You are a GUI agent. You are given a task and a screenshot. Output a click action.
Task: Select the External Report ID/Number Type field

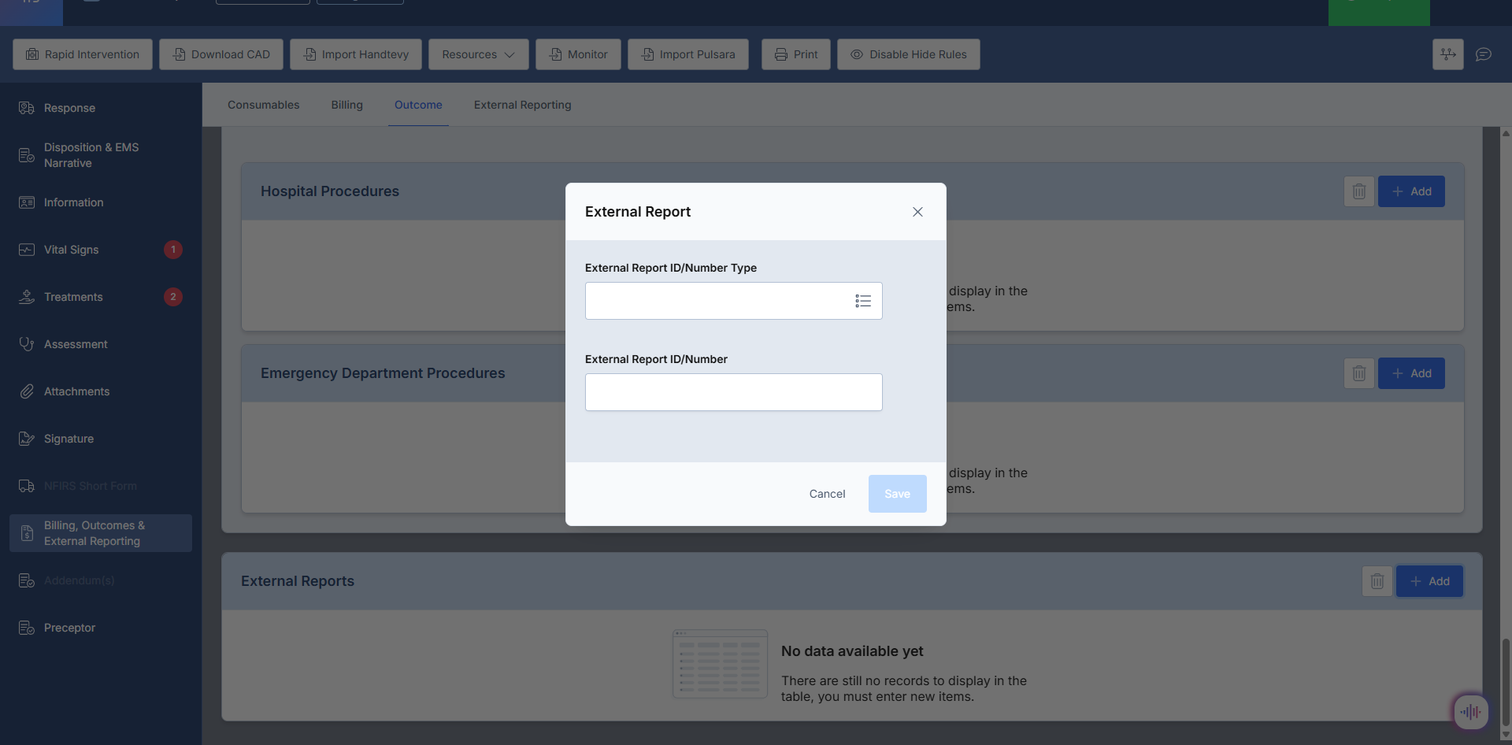tap(717, 301)
